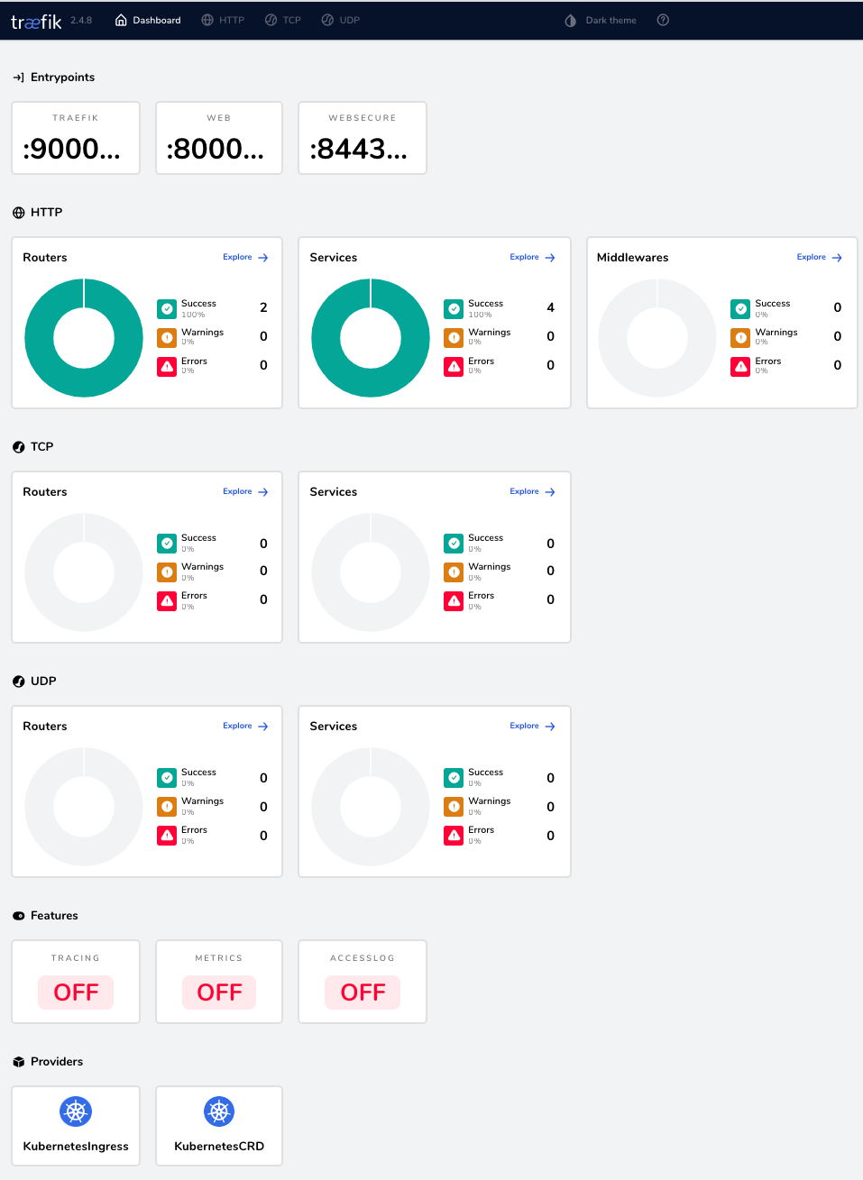Toggle the Metrics OFF control

(218, 992)
